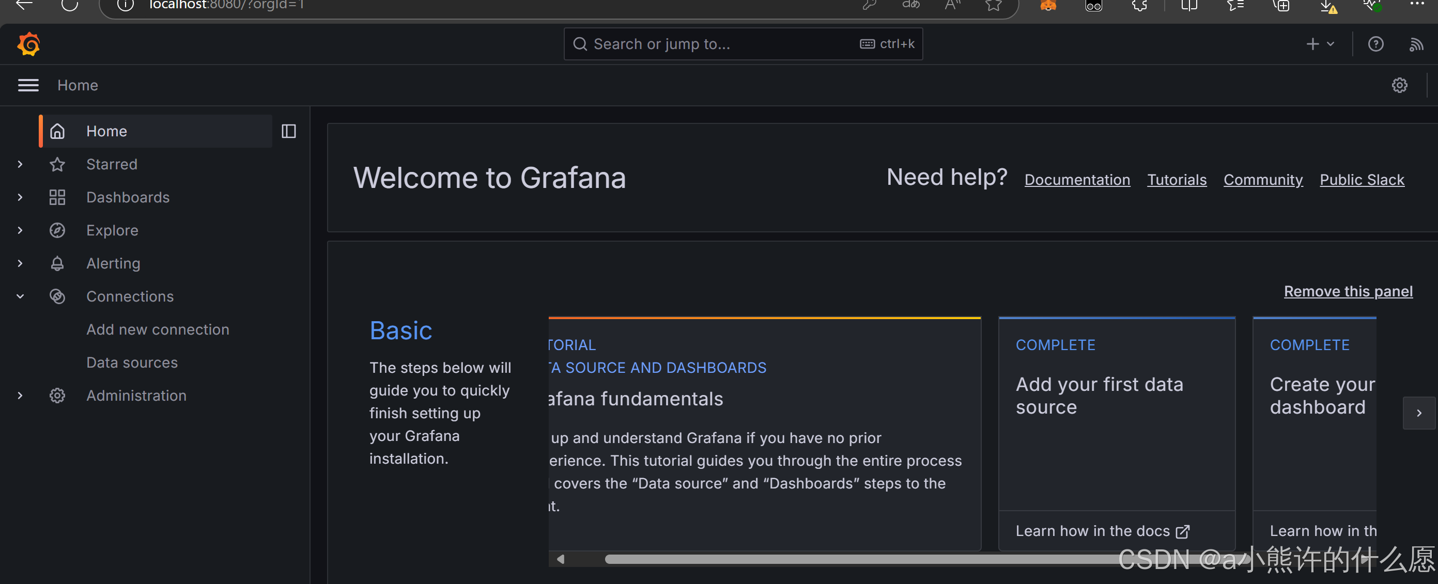Open browser downloads icon
1438x584 pixels.
click(x=1328, y=6)
